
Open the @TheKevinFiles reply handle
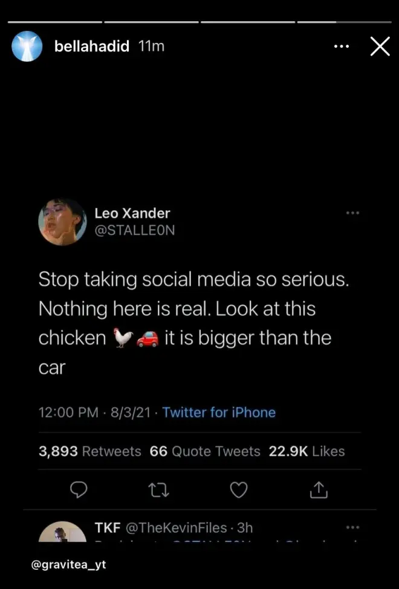(176, 527)
